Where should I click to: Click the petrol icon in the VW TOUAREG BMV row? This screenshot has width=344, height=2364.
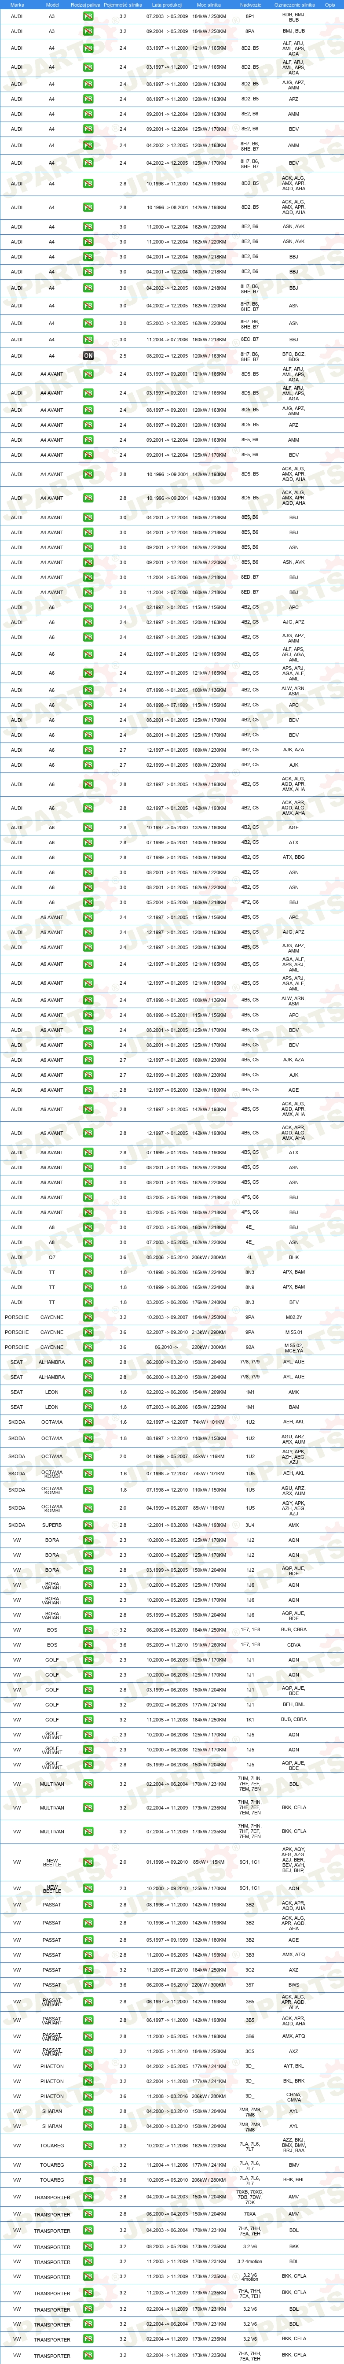coord(88,2165)
